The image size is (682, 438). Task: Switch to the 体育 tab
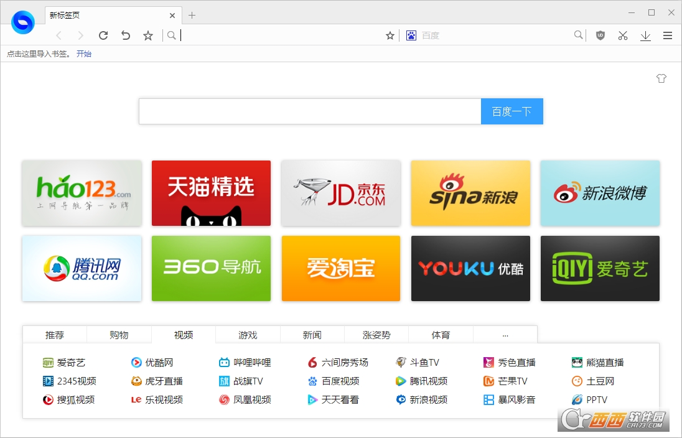[x=441, y=335]
